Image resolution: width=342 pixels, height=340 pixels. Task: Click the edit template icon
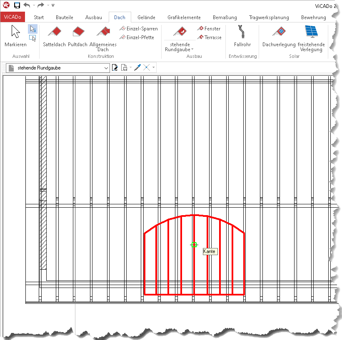[x=115, y=67]
